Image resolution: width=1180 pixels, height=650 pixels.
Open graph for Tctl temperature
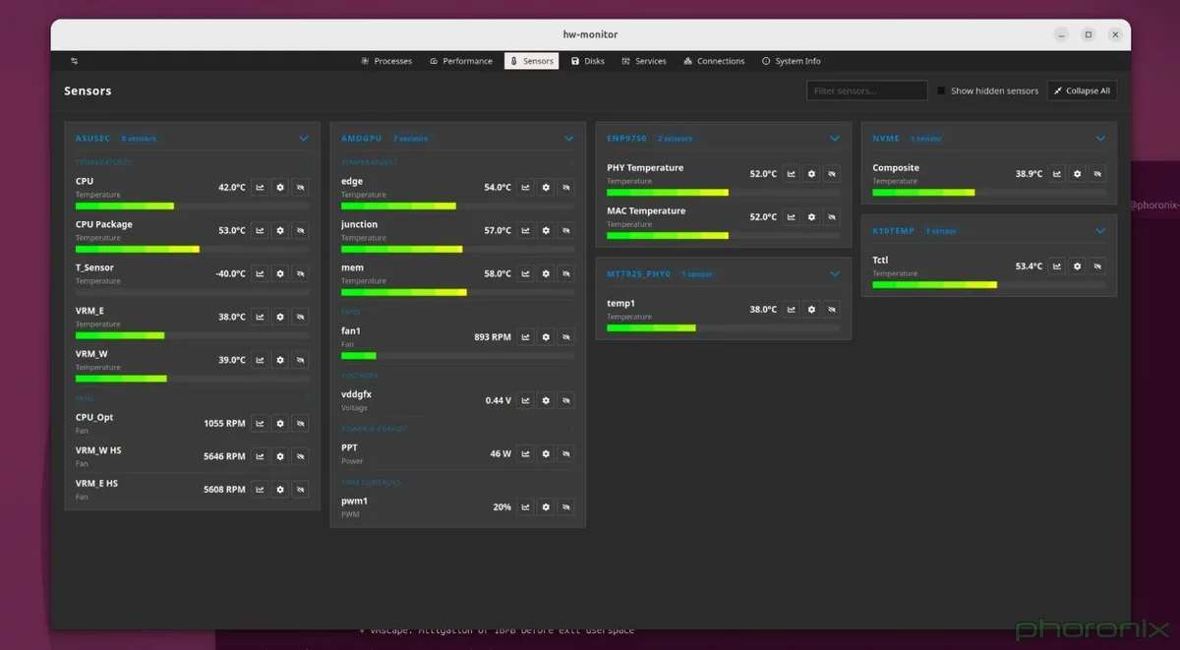point(1056,266)
